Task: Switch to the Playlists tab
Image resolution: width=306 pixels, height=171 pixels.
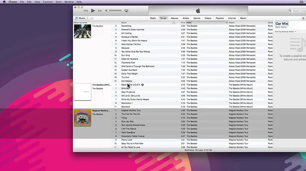Action: pos(220,18)
